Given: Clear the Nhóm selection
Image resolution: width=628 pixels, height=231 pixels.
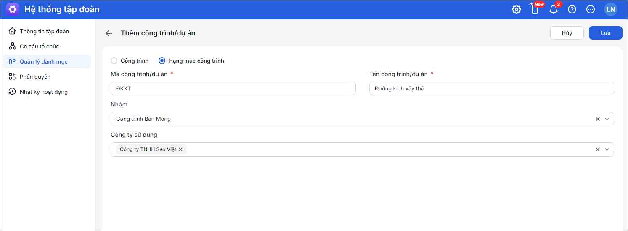Looking at the screenshot, I should tap(597, 119).
